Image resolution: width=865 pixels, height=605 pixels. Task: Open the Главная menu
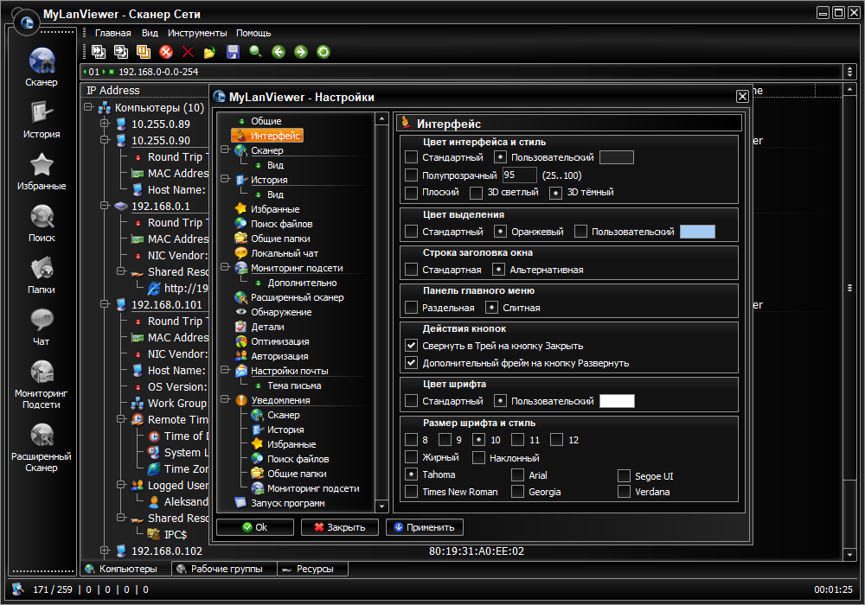112,33
